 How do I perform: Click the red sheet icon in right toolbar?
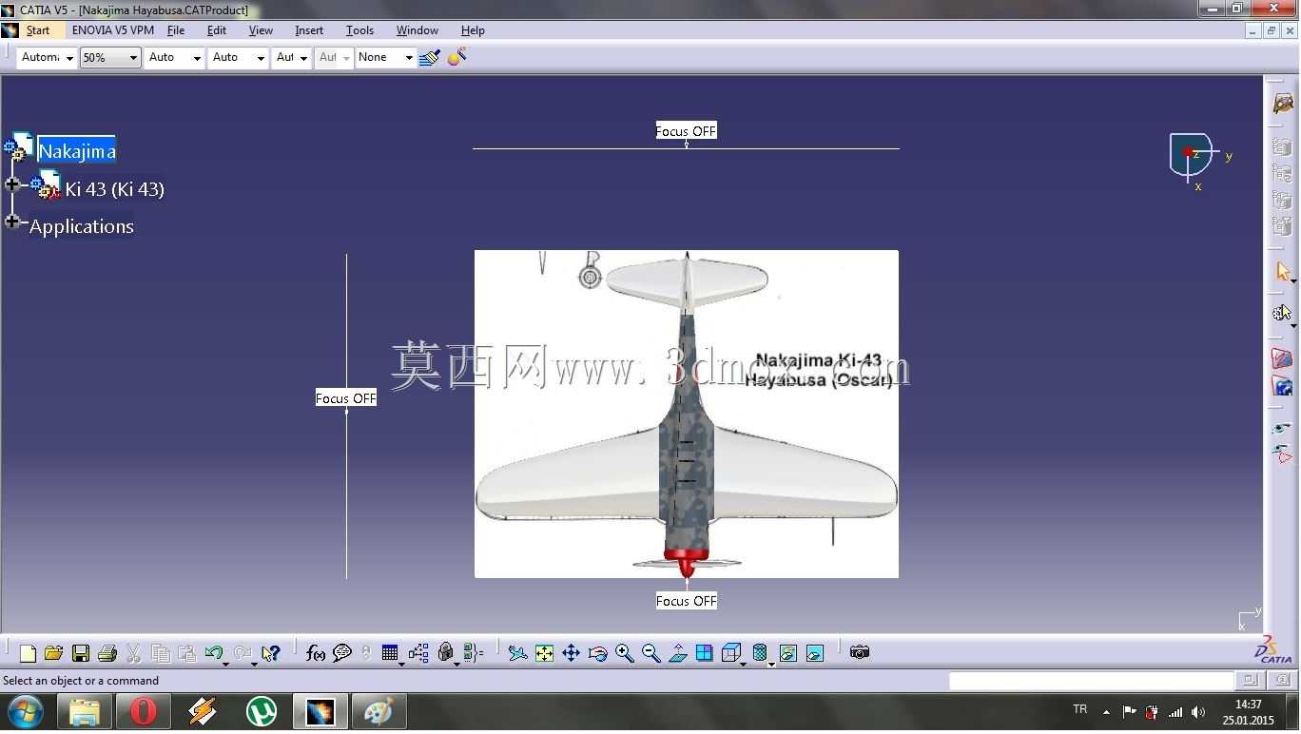(1283, 358)
